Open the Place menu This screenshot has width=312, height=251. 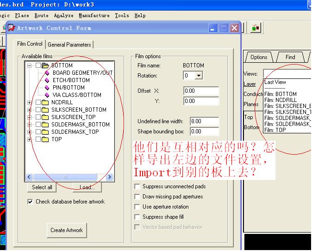[x=22, y=16]
